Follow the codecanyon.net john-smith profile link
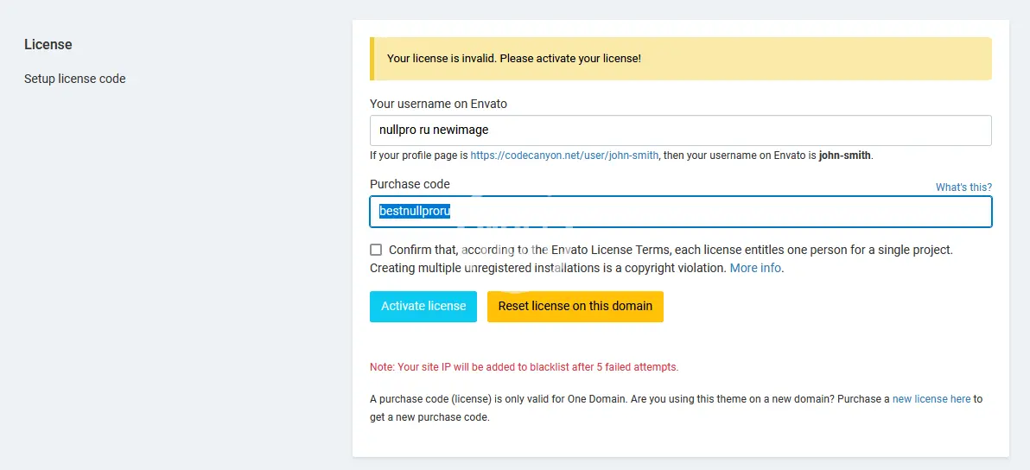The image size is (1030, 470). pos(564,156)
